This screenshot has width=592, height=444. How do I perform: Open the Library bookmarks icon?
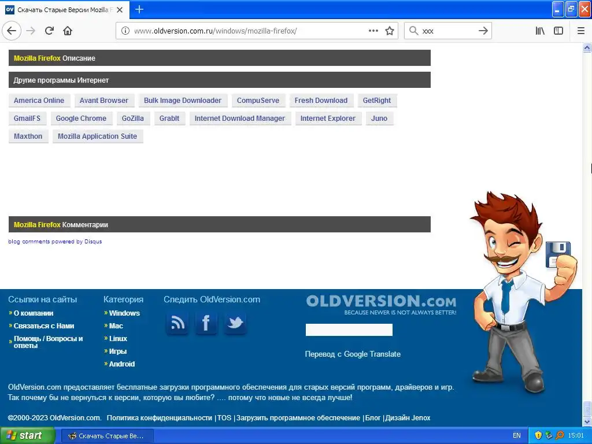point(540,31)
